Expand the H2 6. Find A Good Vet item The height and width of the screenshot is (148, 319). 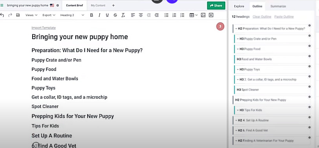click(236, 130)
